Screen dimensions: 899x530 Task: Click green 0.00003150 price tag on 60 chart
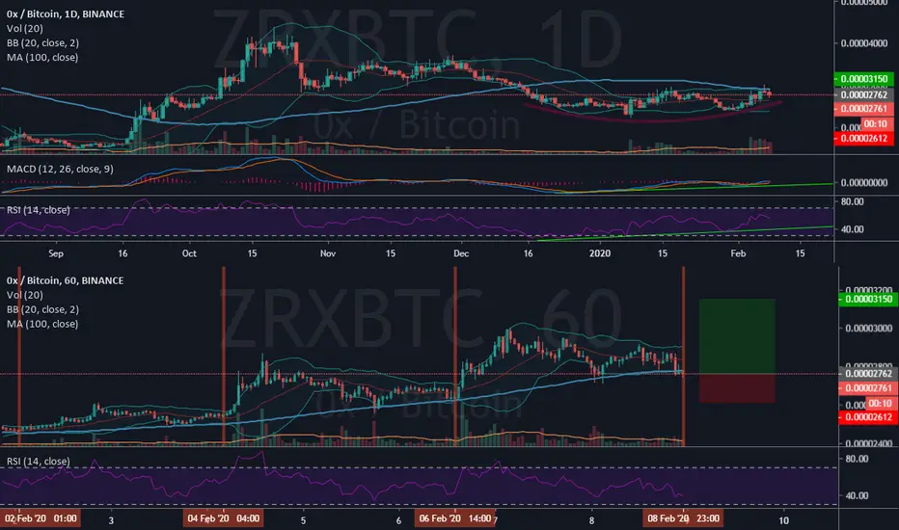(868, 299)
